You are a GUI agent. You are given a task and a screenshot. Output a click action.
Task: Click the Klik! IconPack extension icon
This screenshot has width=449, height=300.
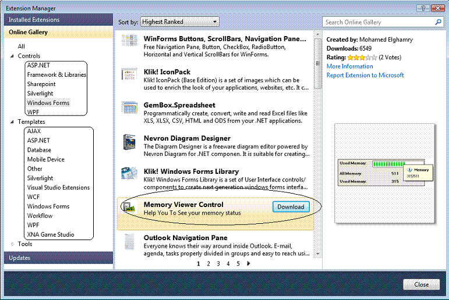pyautogui.click(x=129, y=74)
